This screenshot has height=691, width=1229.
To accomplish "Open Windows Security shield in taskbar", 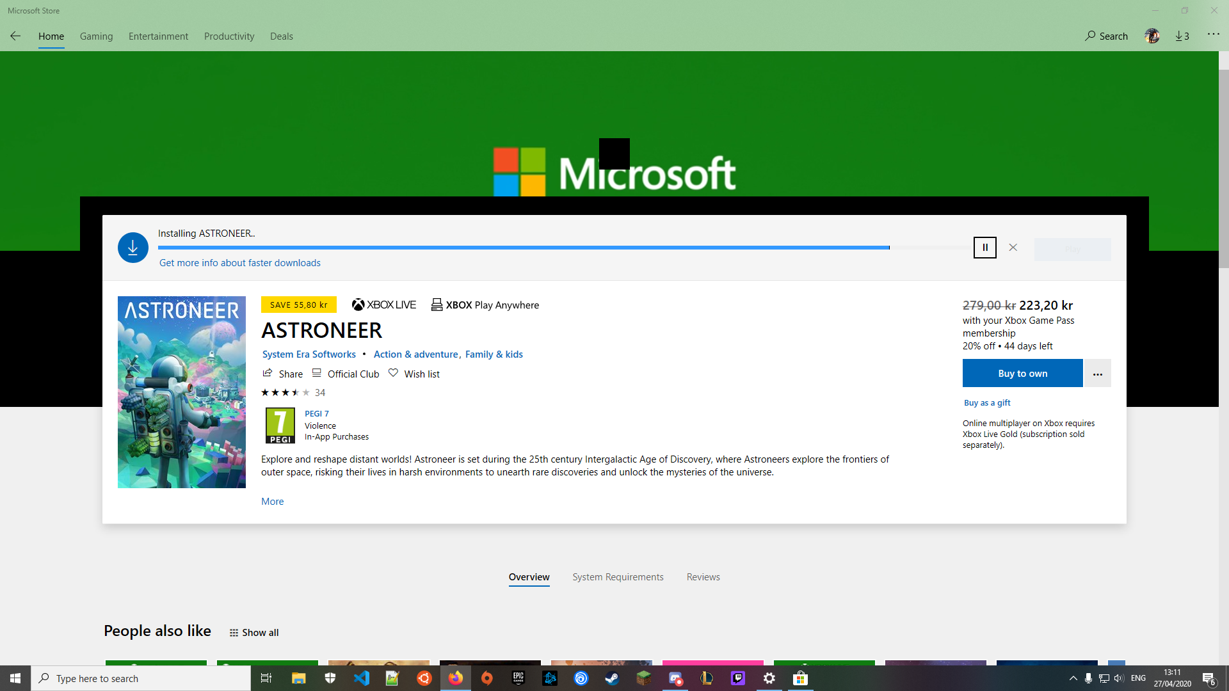I will click(x=330, y=678).
